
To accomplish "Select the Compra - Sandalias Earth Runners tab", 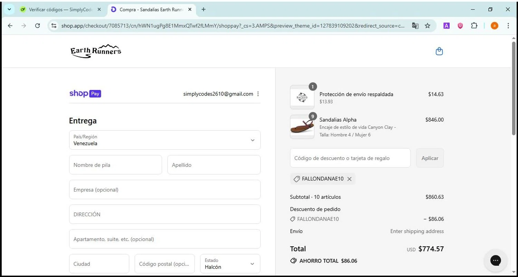I will pyautogui.click(x=151, y=9).
